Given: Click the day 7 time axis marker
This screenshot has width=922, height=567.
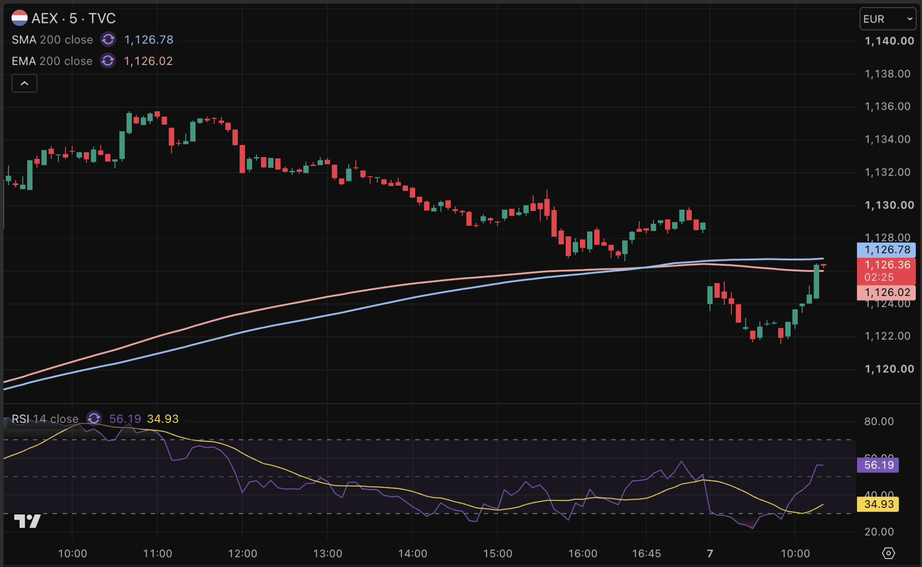Looking at the screenshot, I should click(x=710, y=554).
